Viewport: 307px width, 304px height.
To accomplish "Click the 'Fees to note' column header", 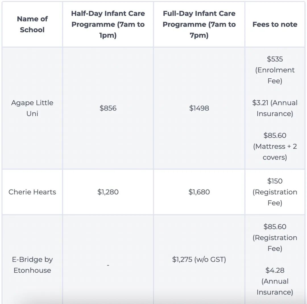I will [275, 24].
